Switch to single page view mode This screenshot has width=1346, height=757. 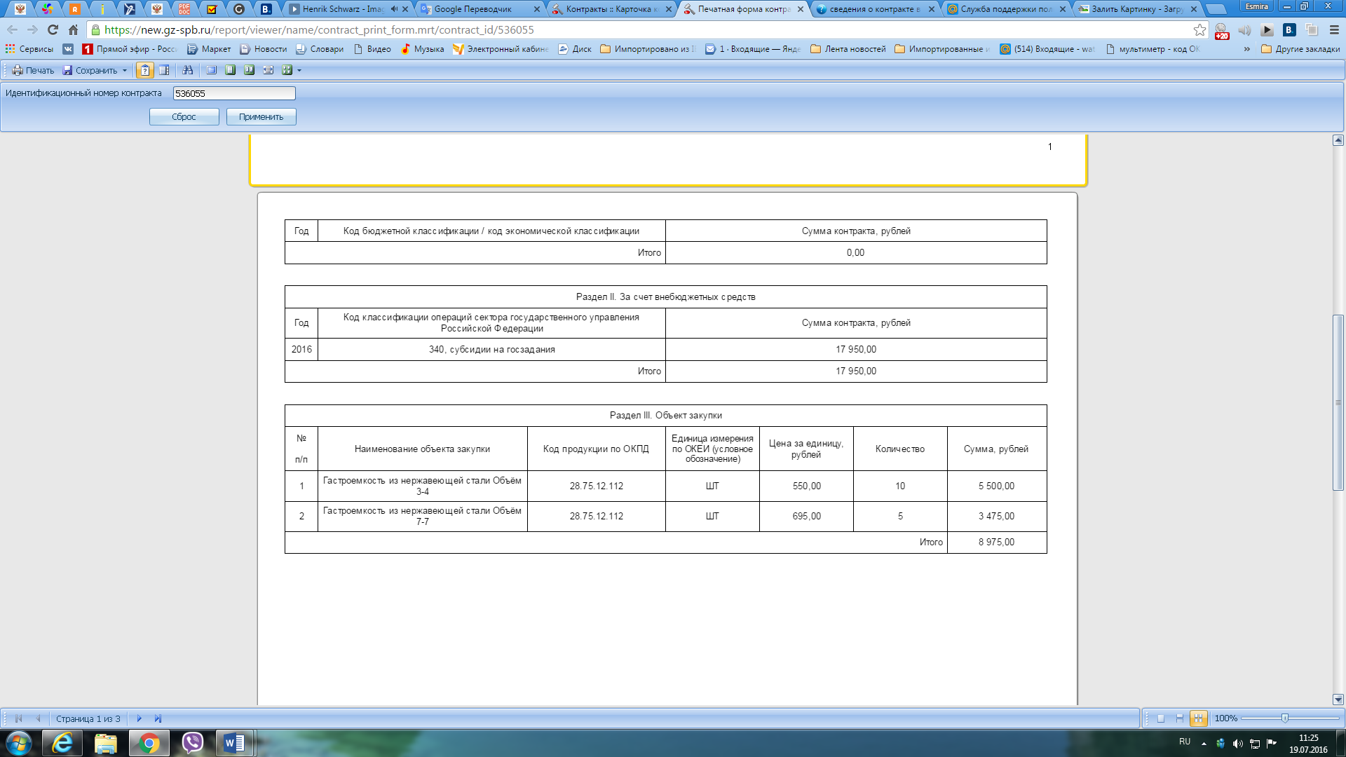(1161, 718)
